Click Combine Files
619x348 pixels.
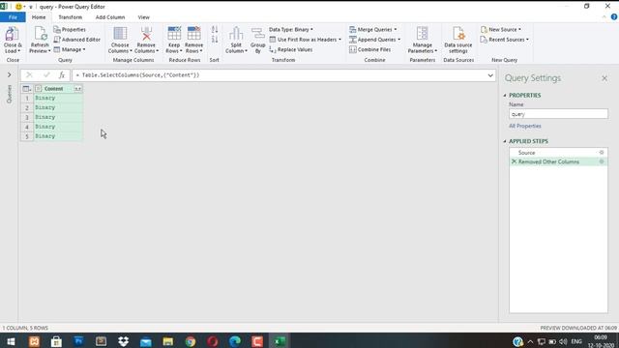(x=370, y=49)
